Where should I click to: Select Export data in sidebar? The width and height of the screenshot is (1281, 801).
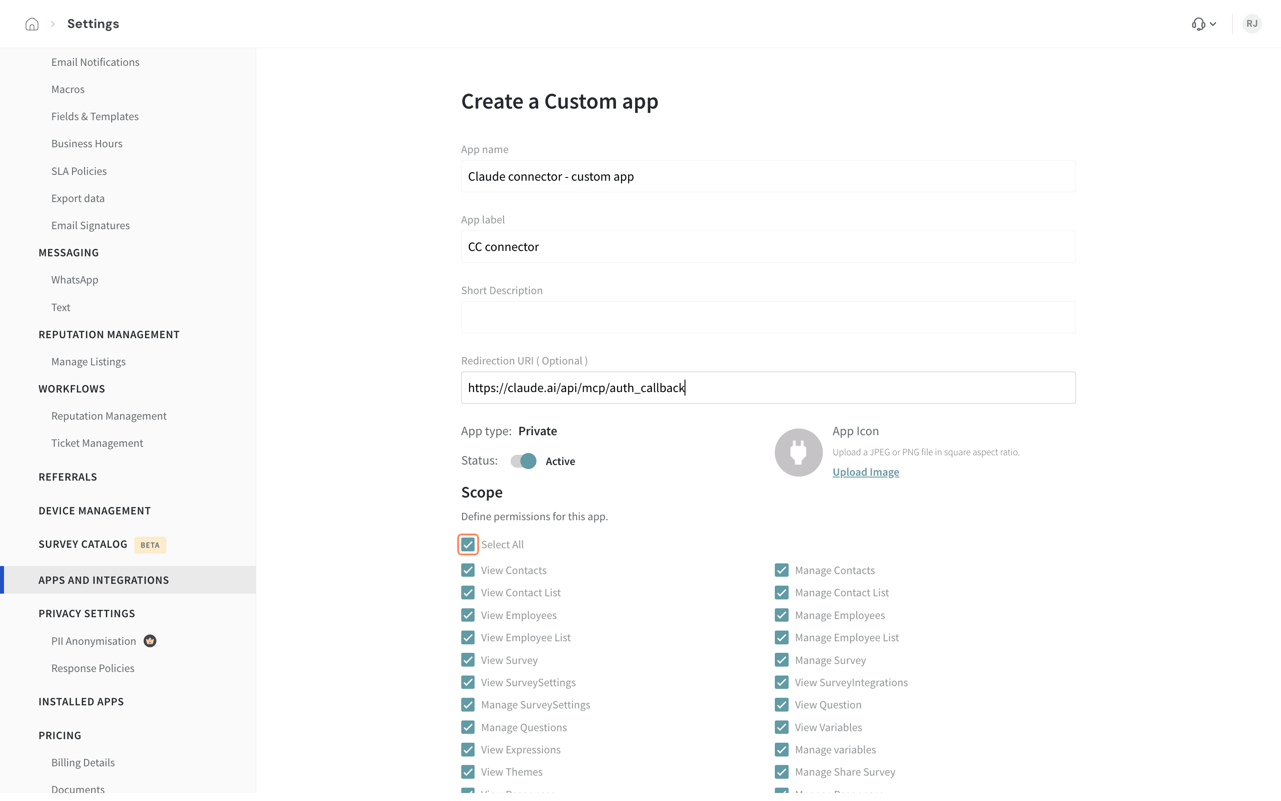tap(78, 198)
